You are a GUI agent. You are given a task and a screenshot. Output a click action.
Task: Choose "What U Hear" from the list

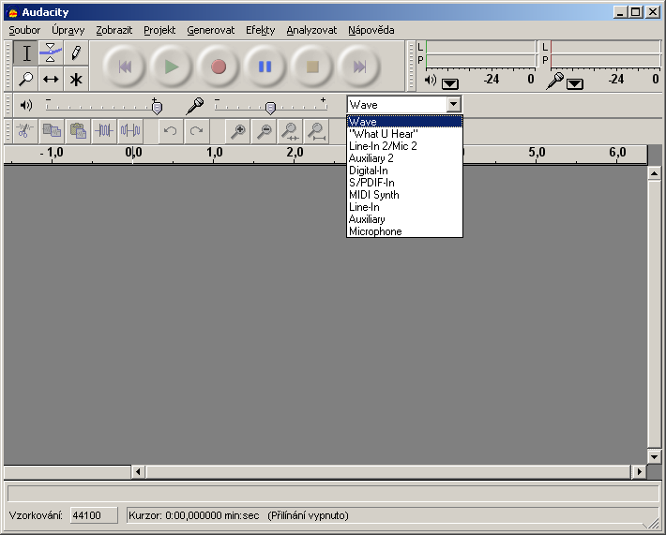click(x=383, y=134)
